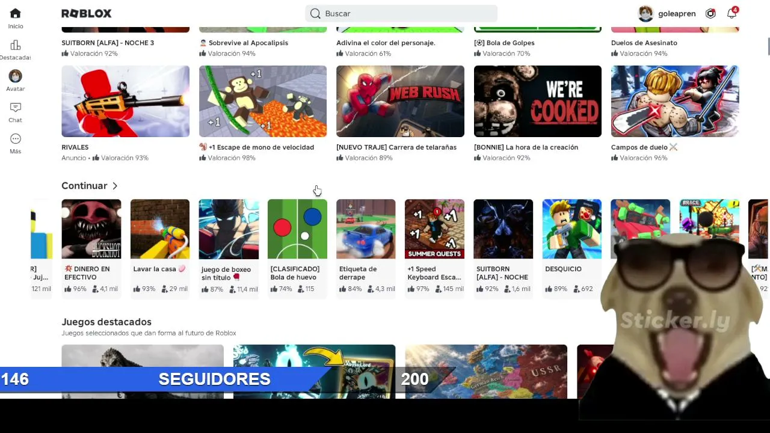
Task: Click the magnifier icon in the search bar
Action: 315,13
